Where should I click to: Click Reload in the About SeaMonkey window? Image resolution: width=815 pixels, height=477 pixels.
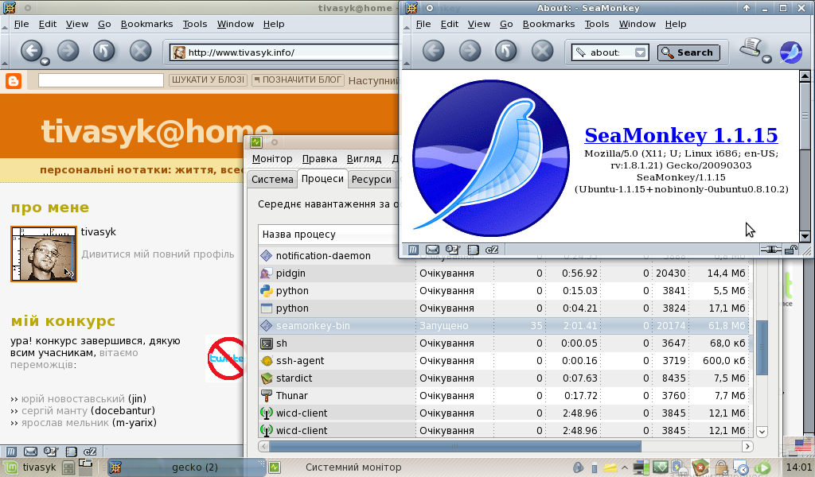pyautogui.click(x=505, y=51)
